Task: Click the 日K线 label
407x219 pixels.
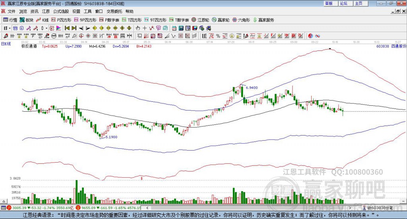Action: (x=6, y=44)
